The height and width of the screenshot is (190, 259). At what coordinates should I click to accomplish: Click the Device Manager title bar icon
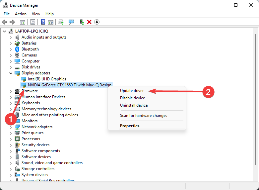(x=5, y=5)
